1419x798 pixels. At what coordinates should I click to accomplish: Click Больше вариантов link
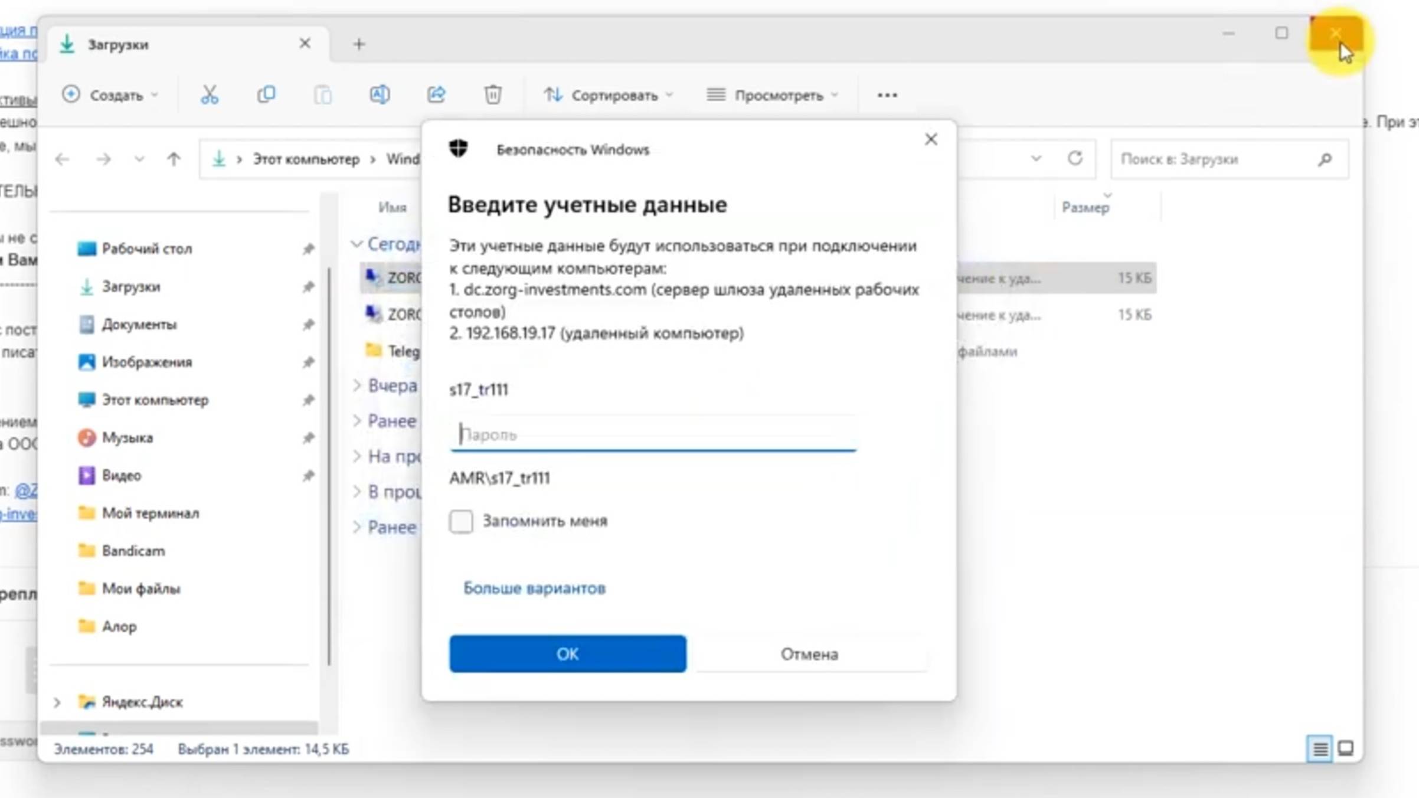click(x=534, y=588)
